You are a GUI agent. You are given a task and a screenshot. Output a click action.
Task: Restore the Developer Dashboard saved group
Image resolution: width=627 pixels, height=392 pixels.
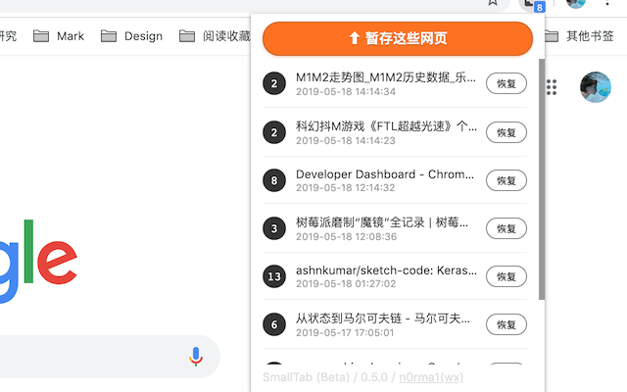click(506, 180)
